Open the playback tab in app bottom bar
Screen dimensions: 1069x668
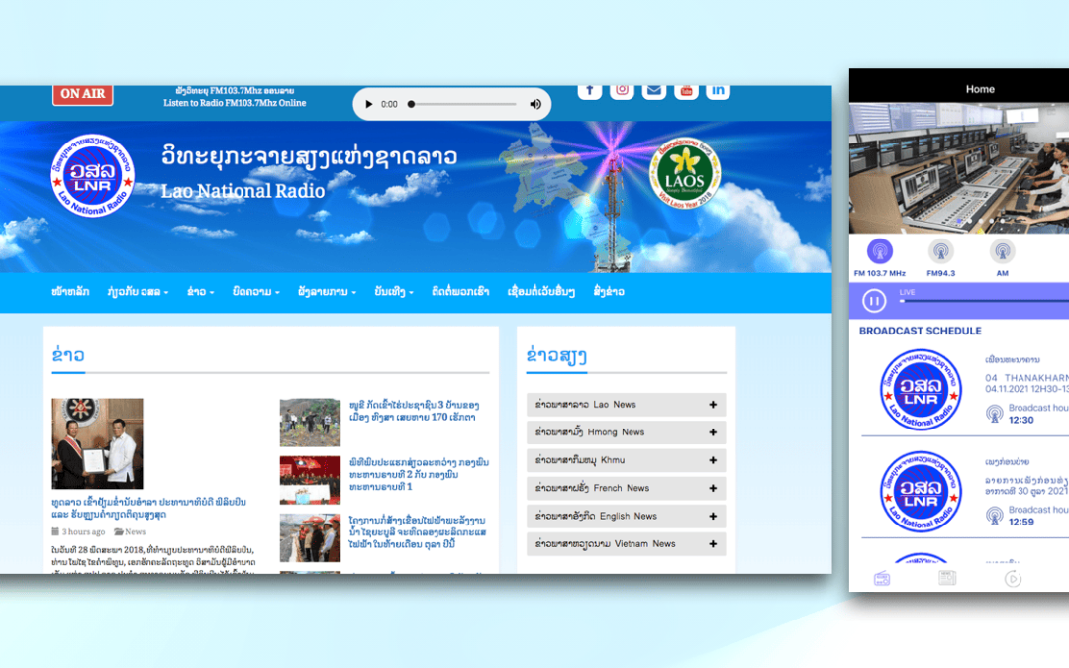pos(1013,579)
